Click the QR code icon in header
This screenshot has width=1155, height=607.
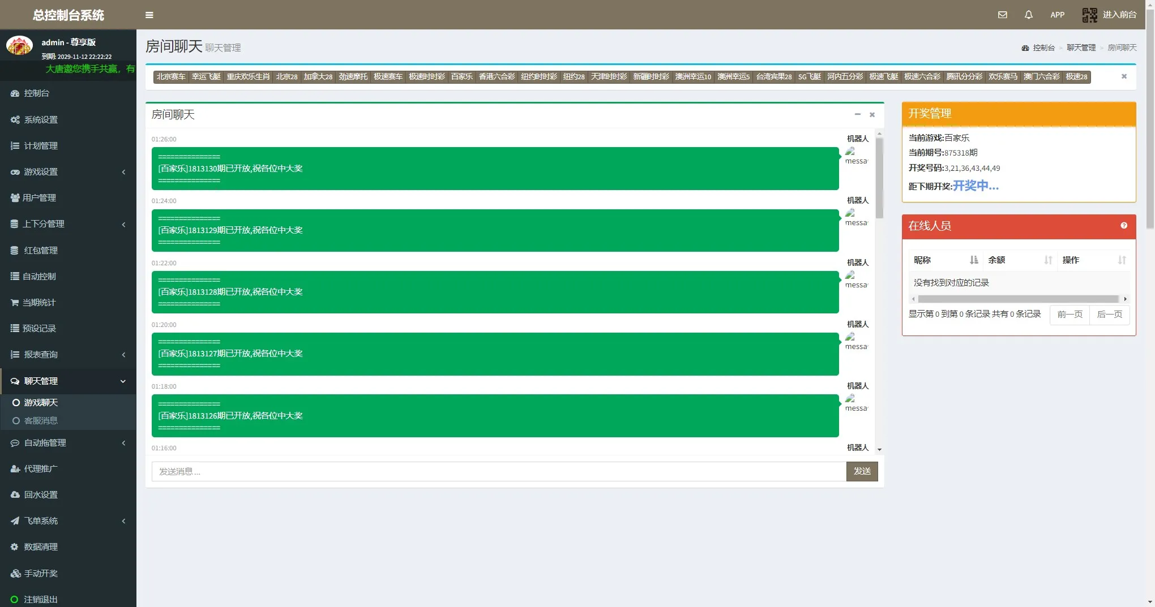tap(1089, 15)
